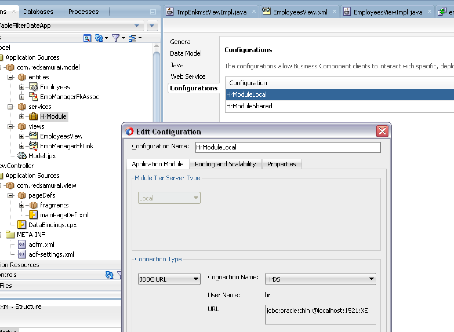454x332 pixels.
Task: Click inside the Configuration Name field
Action: tap(288, 147)
